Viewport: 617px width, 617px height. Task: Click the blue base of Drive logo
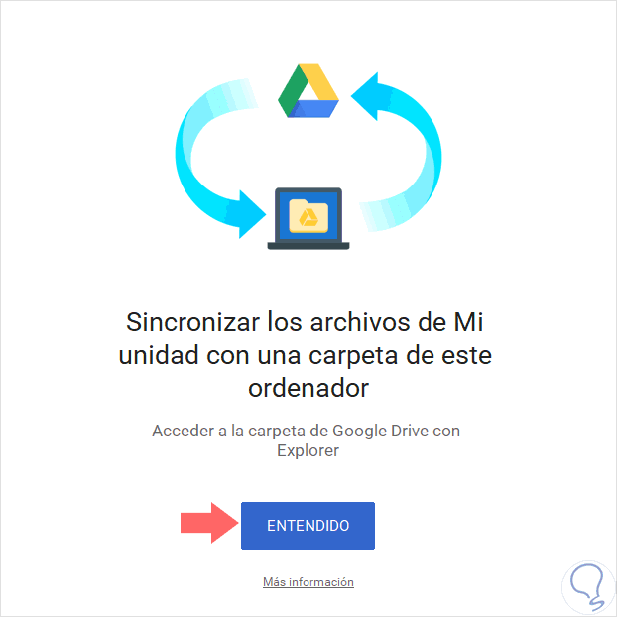tap(314, 109)
